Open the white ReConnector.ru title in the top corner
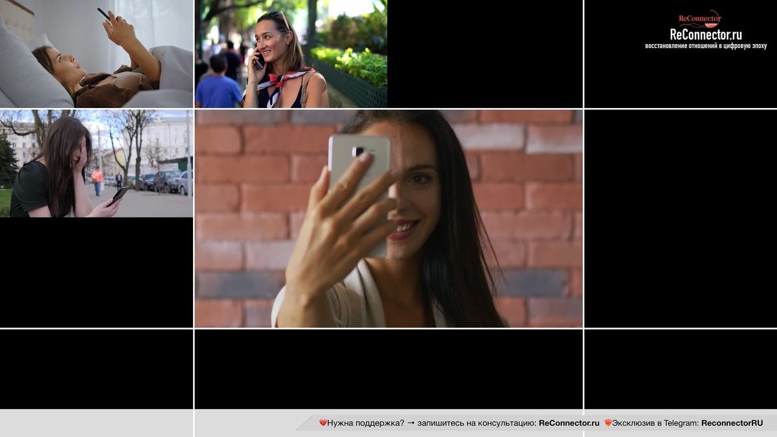This screenshot has height=437, width=777. point(705,35)
